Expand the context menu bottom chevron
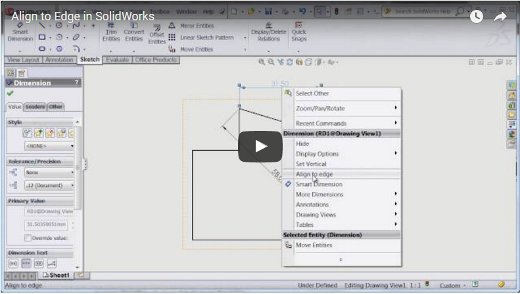Viewport: 520px width, 294px height. 341,260
